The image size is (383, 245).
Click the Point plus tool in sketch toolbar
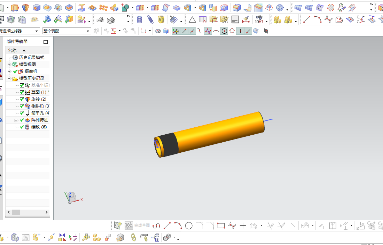pyautogui.click(x=243, y=226)
